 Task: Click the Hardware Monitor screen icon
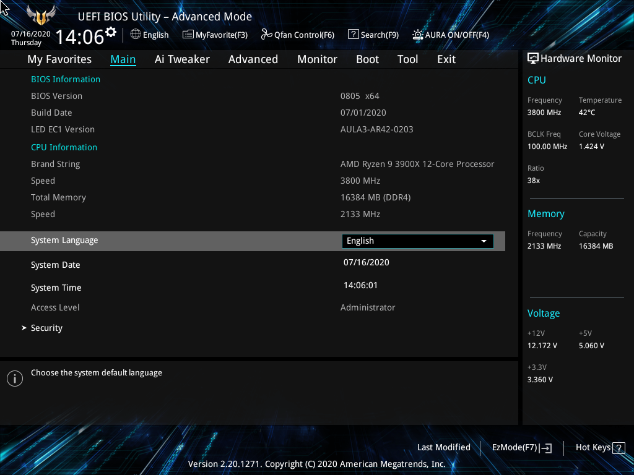click(x=533, y=59)
